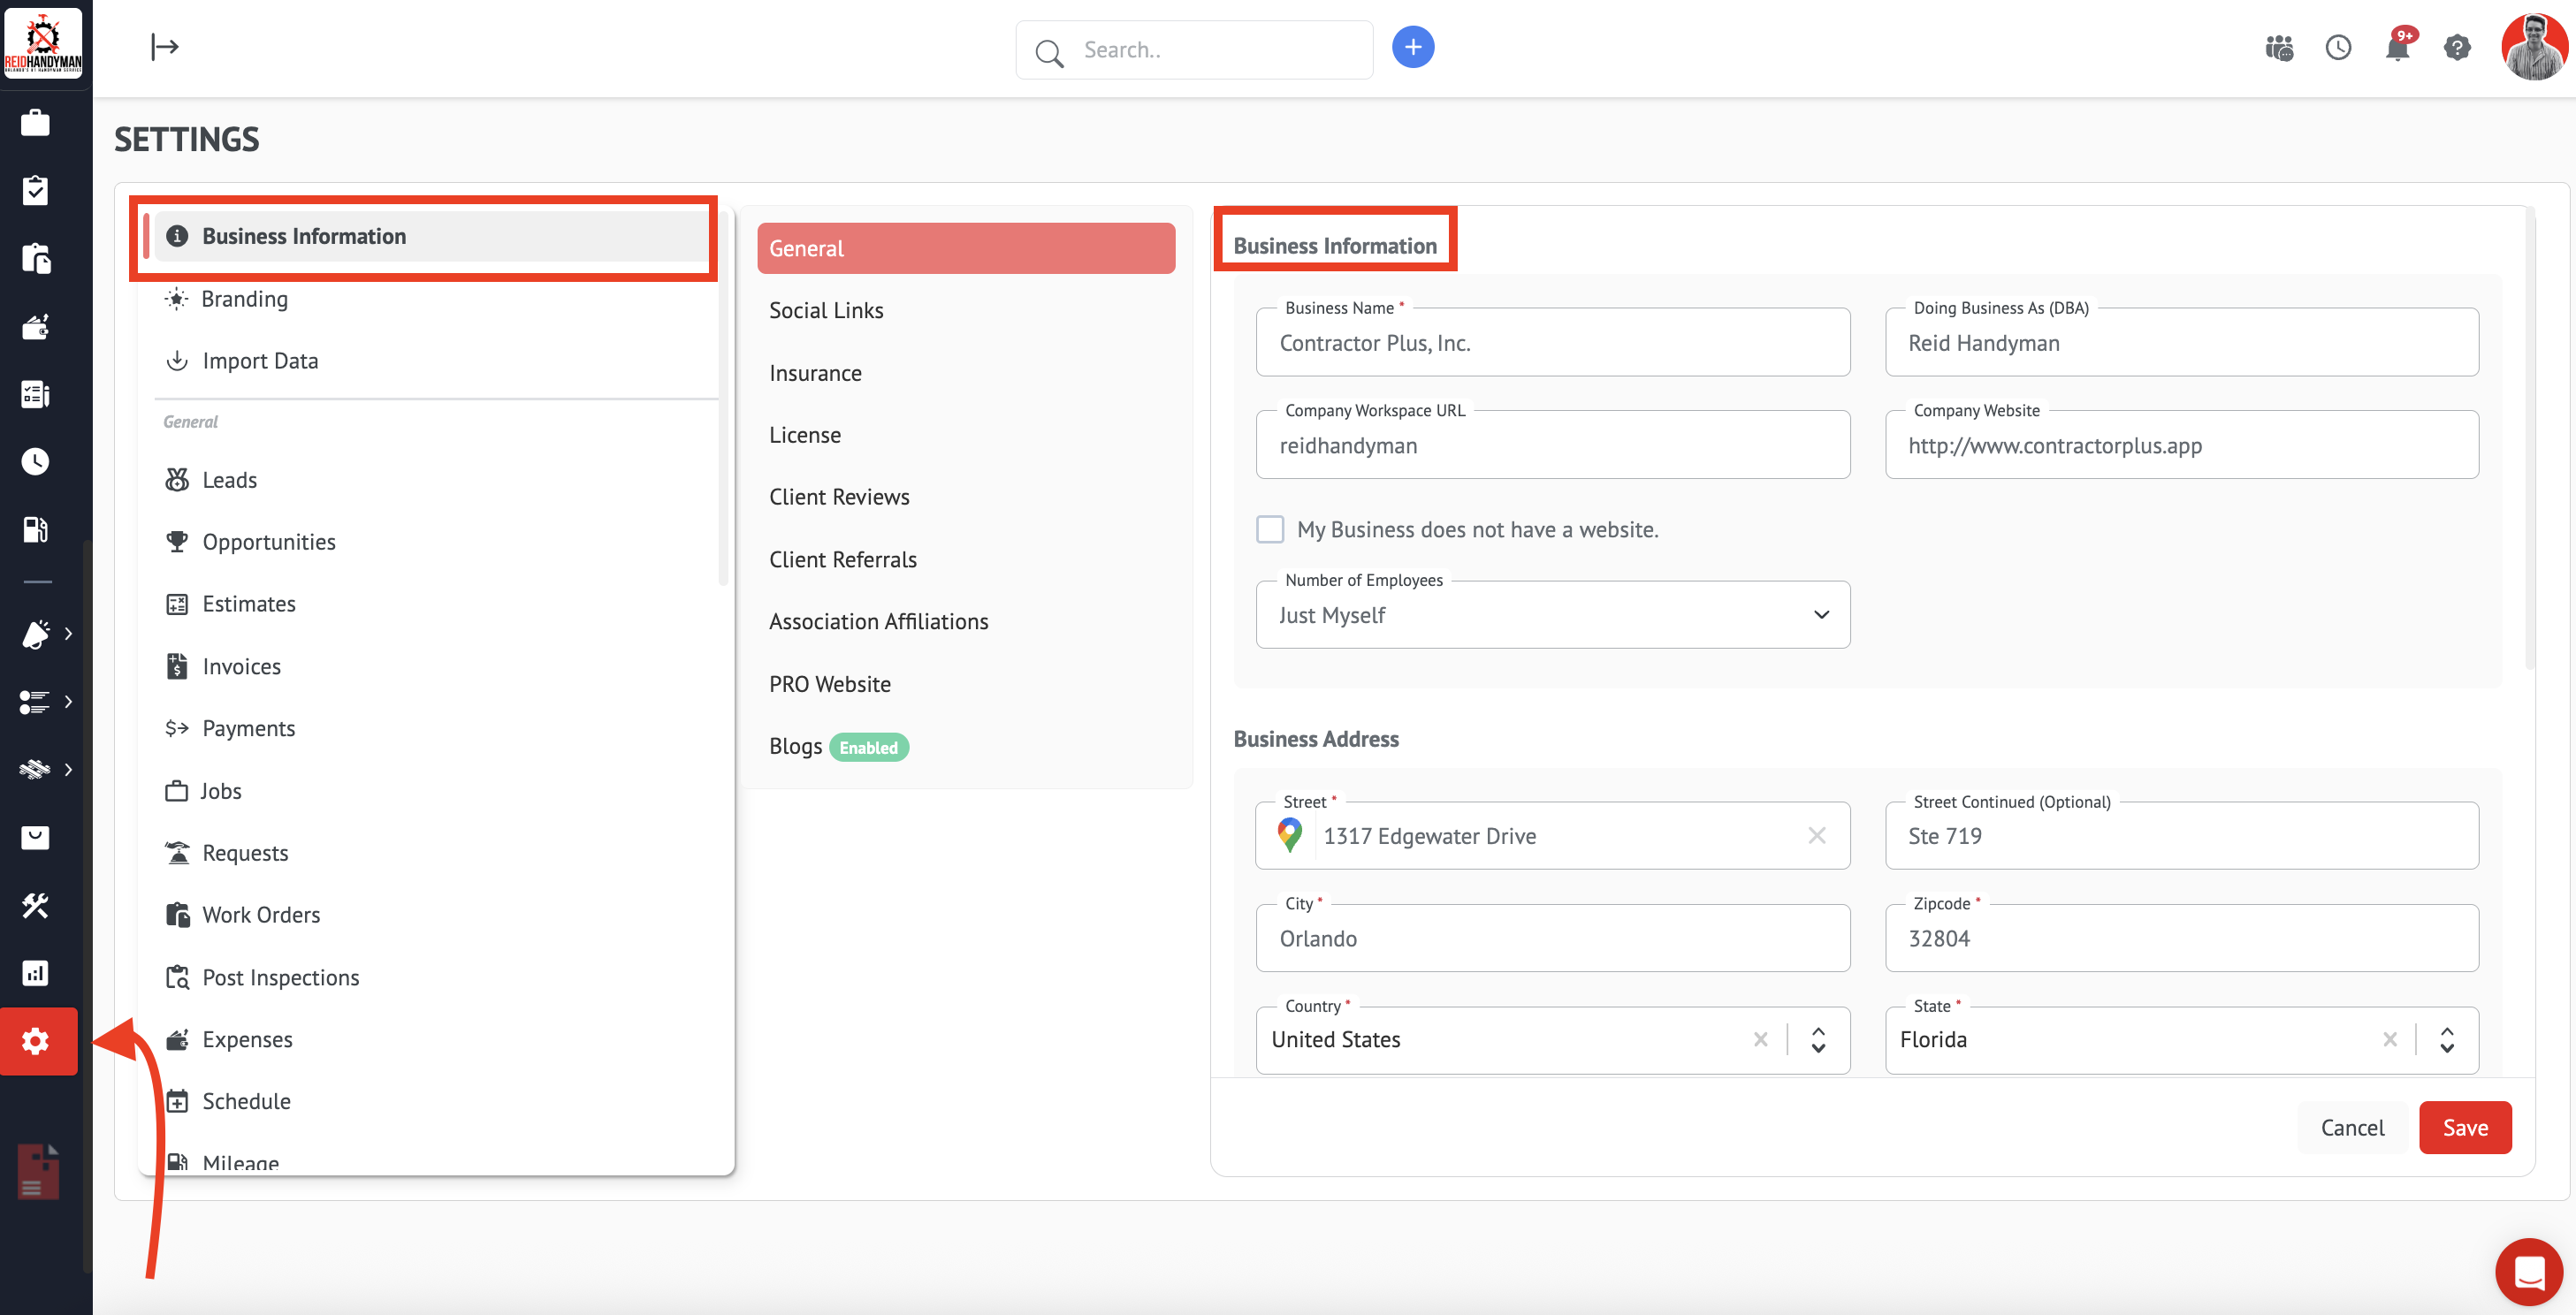This screenshot has height=1315, width=2576.
Task: Open Number of Employees dropdown
Action: click(x=1552, y=615)
